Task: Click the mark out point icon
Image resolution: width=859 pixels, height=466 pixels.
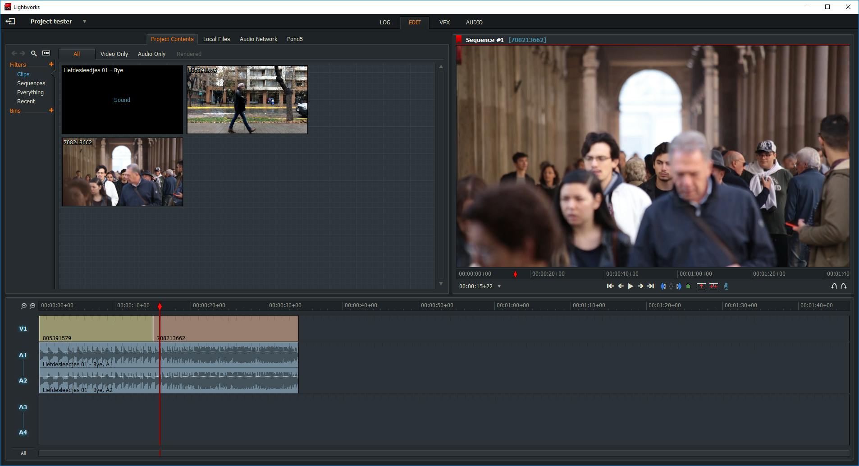Action: (x=679, y=286)
